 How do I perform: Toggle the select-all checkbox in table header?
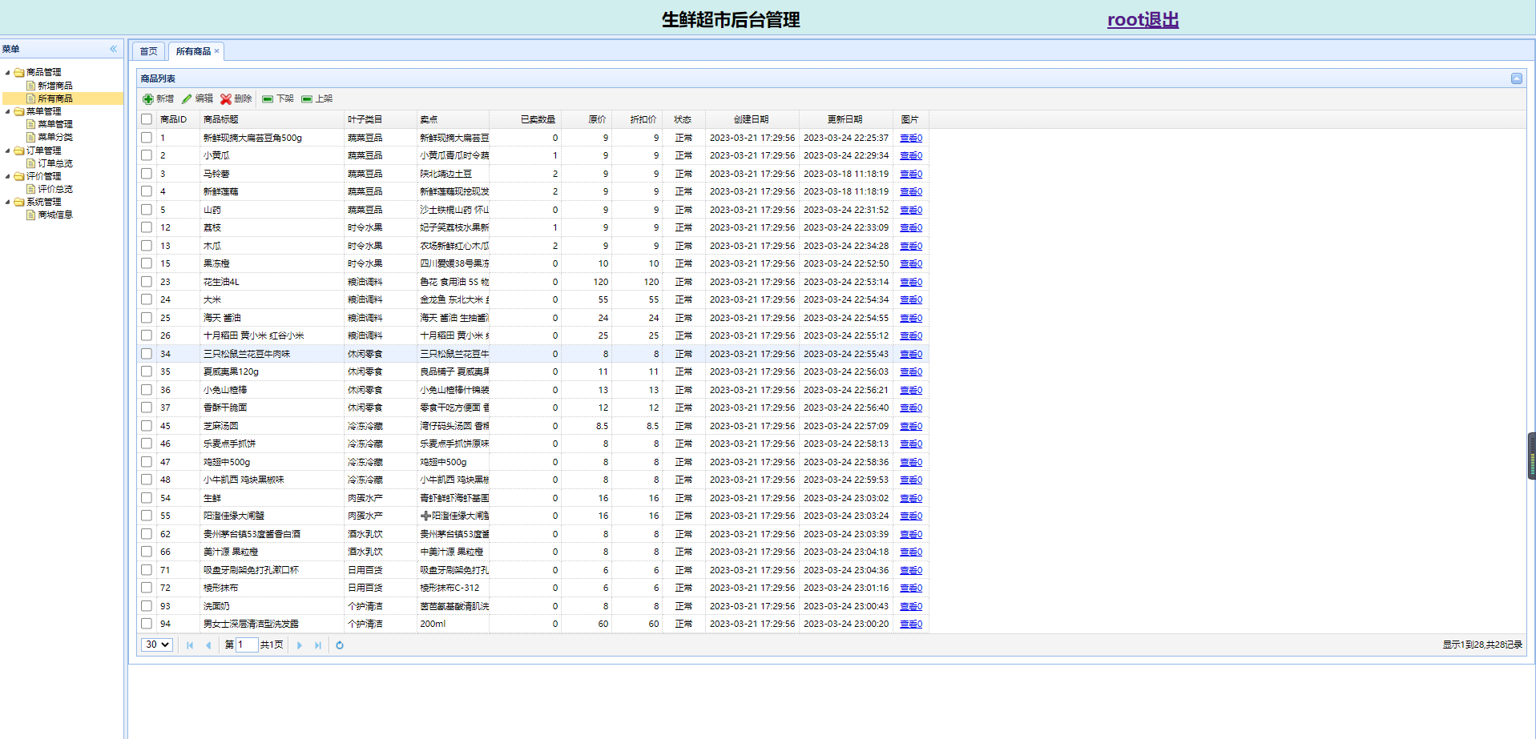click(x=147, y=119)
